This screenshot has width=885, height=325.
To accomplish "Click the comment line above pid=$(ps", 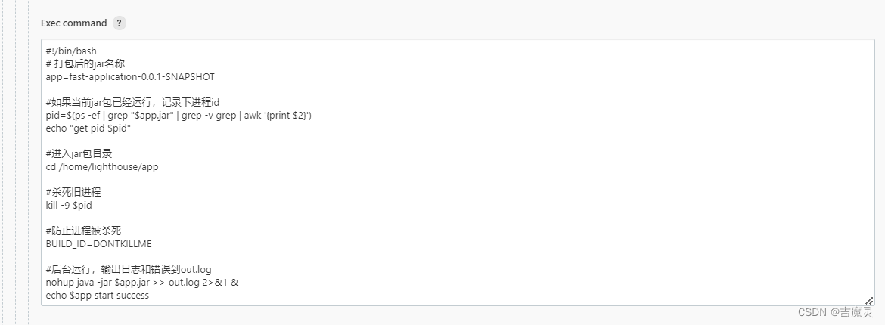I will pyautogui.click(x=132, y=103).
